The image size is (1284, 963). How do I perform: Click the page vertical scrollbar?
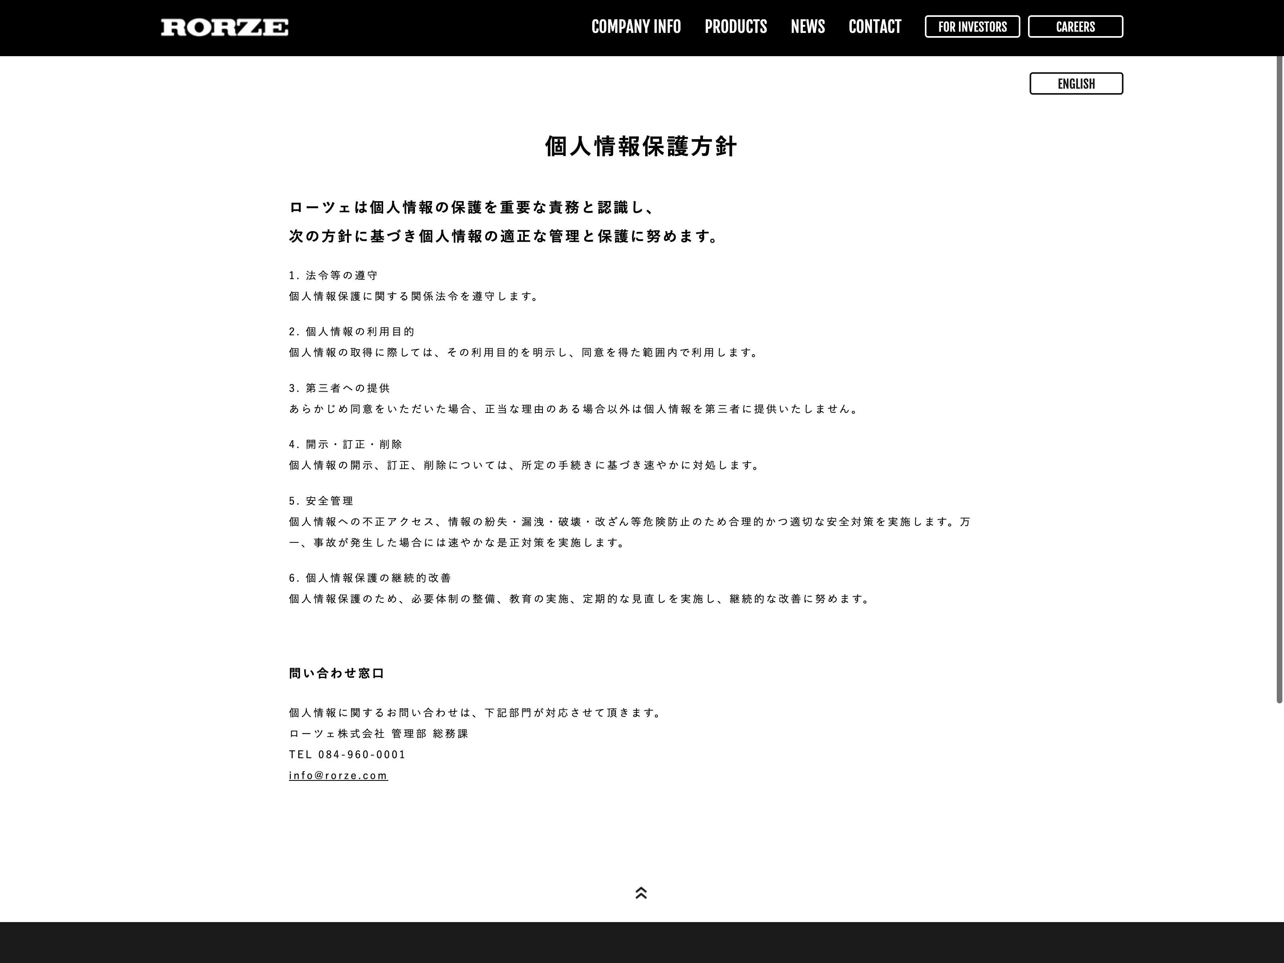coord(1279,377)
